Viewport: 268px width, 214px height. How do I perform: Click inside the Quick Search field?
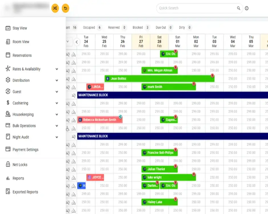click(197, 8)
